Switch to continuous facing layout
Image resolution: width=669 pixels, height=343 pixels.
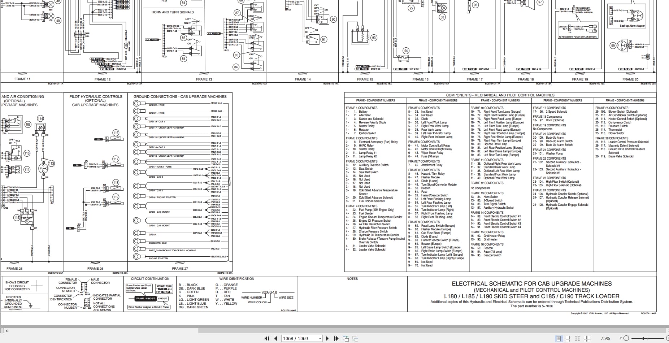tap(587, 338)
